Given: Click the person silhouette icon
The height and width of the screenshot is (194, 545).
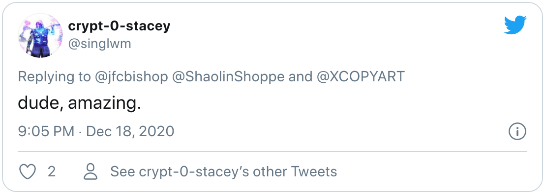Looking at the screenshot, I should (91, 172).
